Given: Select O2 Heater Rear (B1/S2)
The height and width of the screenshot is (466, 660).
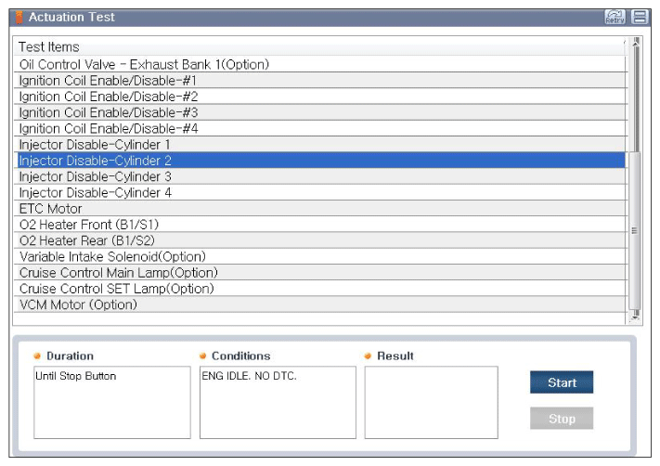Looking at the screenshot, I should click(320, 240).
